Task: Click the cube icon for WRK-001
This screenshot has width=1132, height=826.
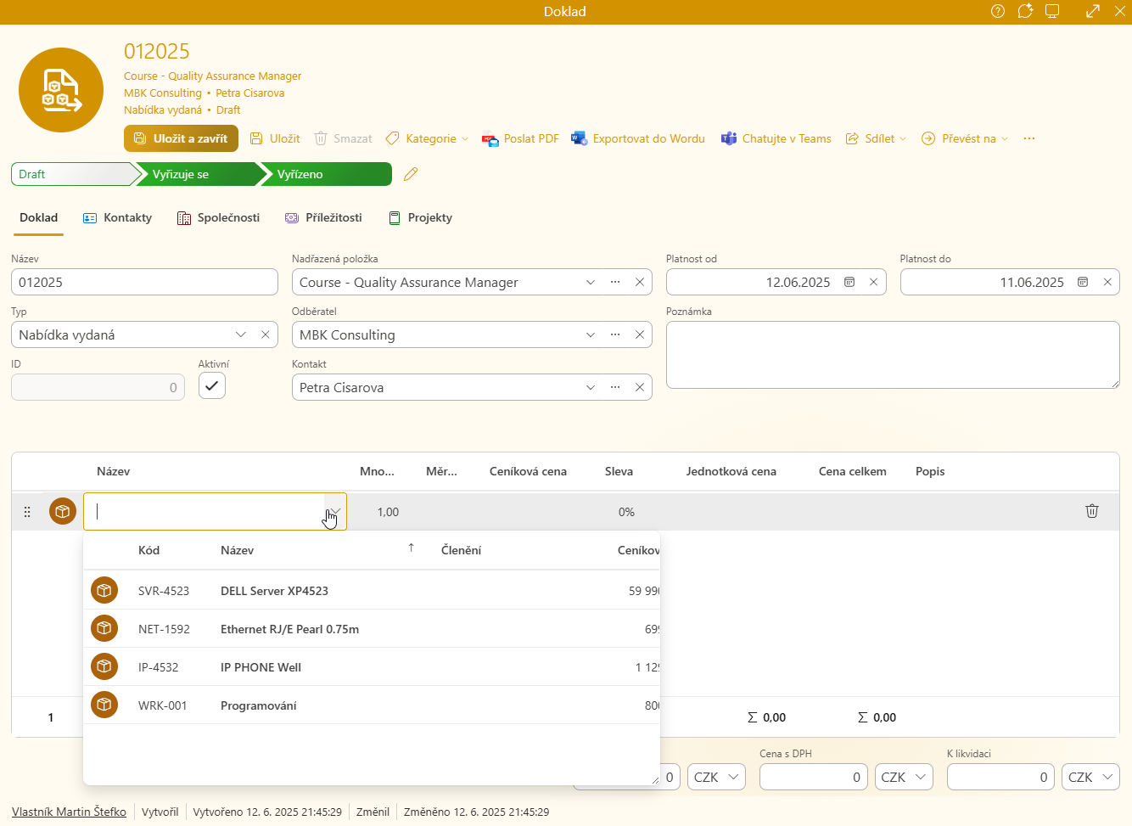Action: pos(104,705)
